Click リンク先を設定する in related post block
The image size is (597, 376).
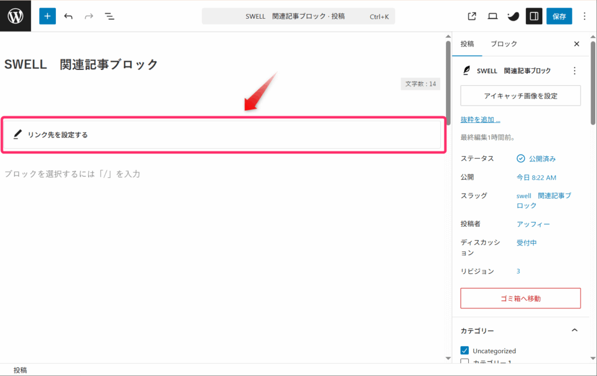pyautogui.click(x=58, y=135)
